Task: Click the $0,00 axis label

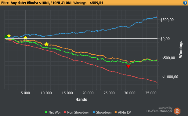Action: (165, 39)
